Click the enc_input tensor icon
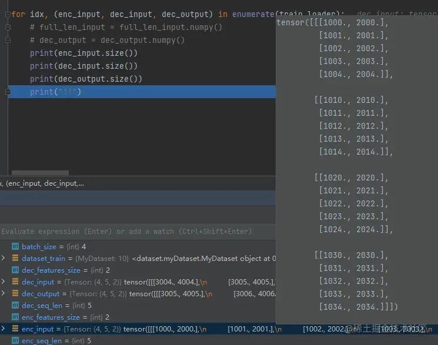438x345 pixels. coord(15,329)
